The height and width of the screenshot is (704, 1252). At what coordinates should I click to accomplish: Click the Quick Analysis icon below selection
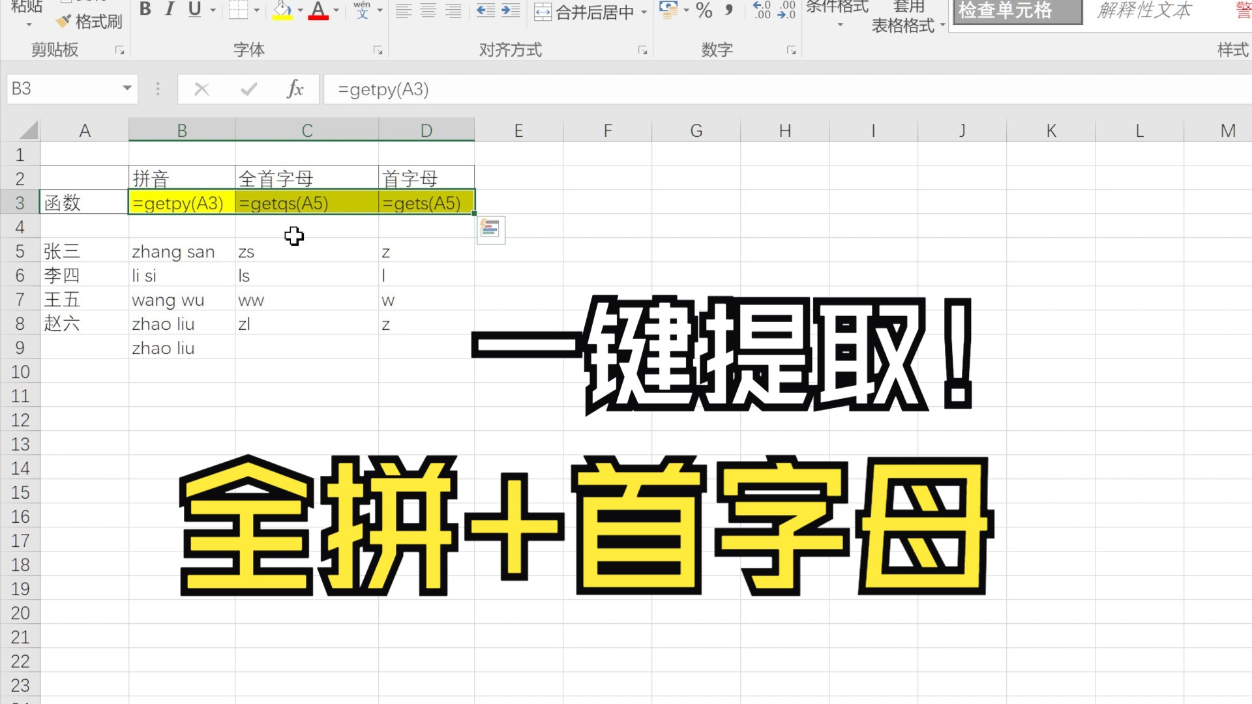[490, 229]
